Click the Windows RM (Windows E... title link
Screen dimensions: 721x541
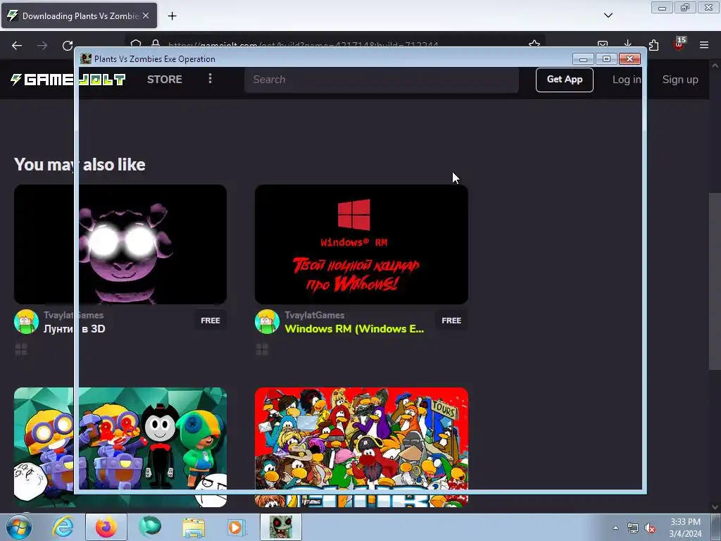(354, 329)
